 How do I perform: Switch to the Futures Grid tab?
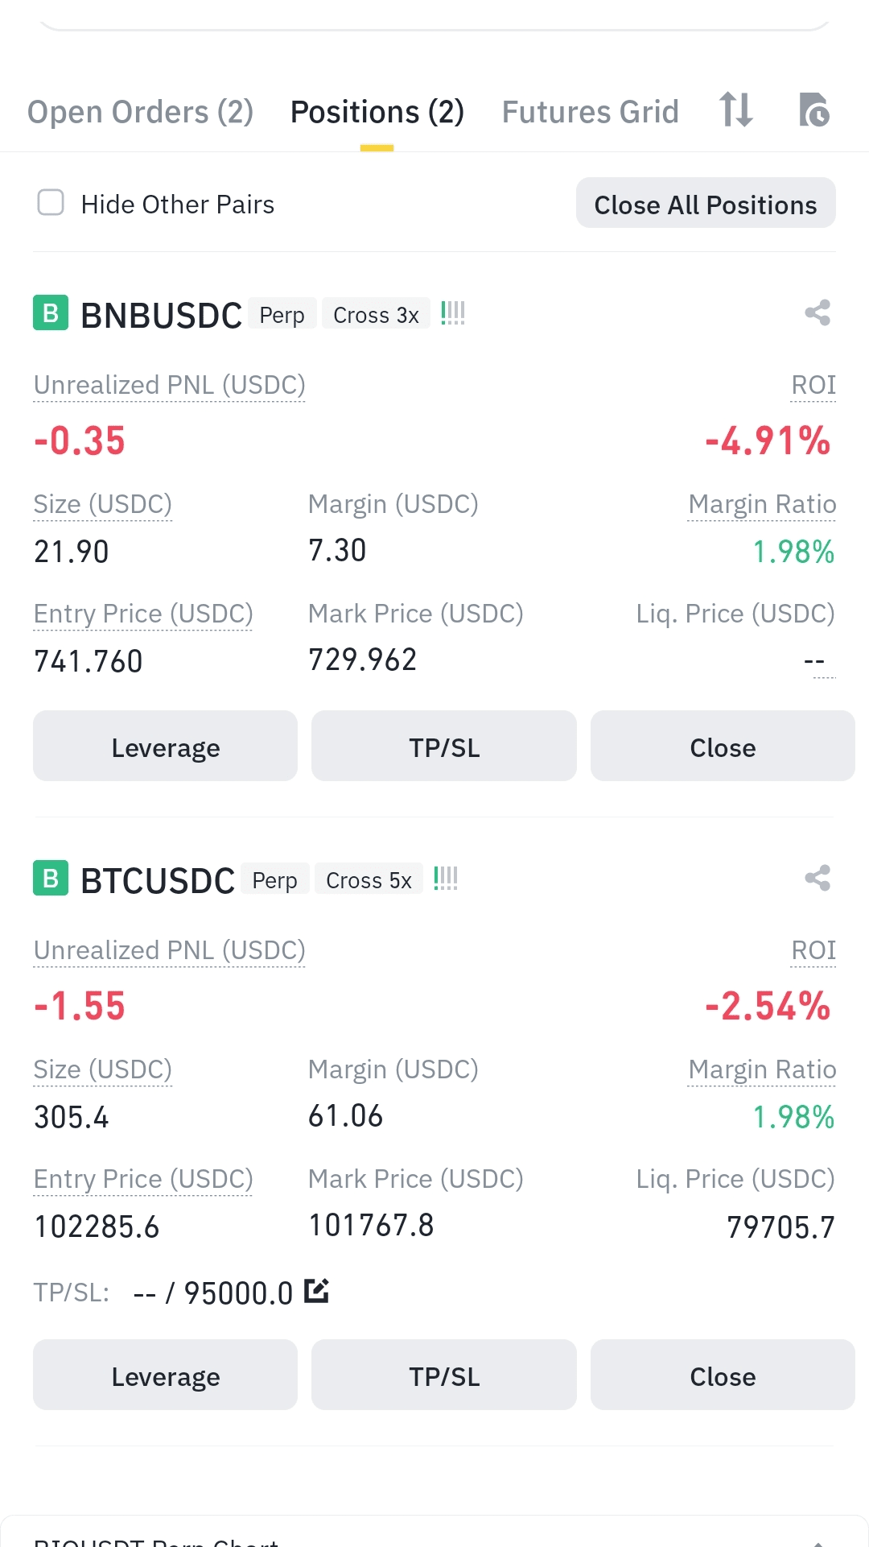[591, 112]
